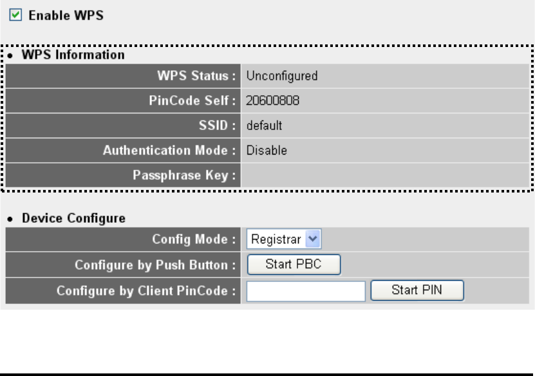Click the Passphrase Key label cell

point(123,175)
